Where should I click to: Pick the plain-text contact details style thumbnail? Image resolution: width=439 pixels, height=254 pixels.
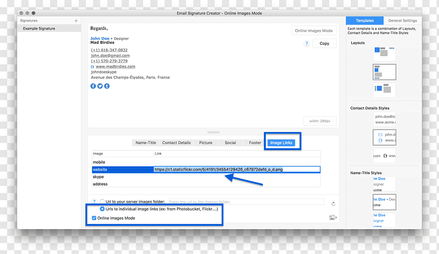coord(384,120)
